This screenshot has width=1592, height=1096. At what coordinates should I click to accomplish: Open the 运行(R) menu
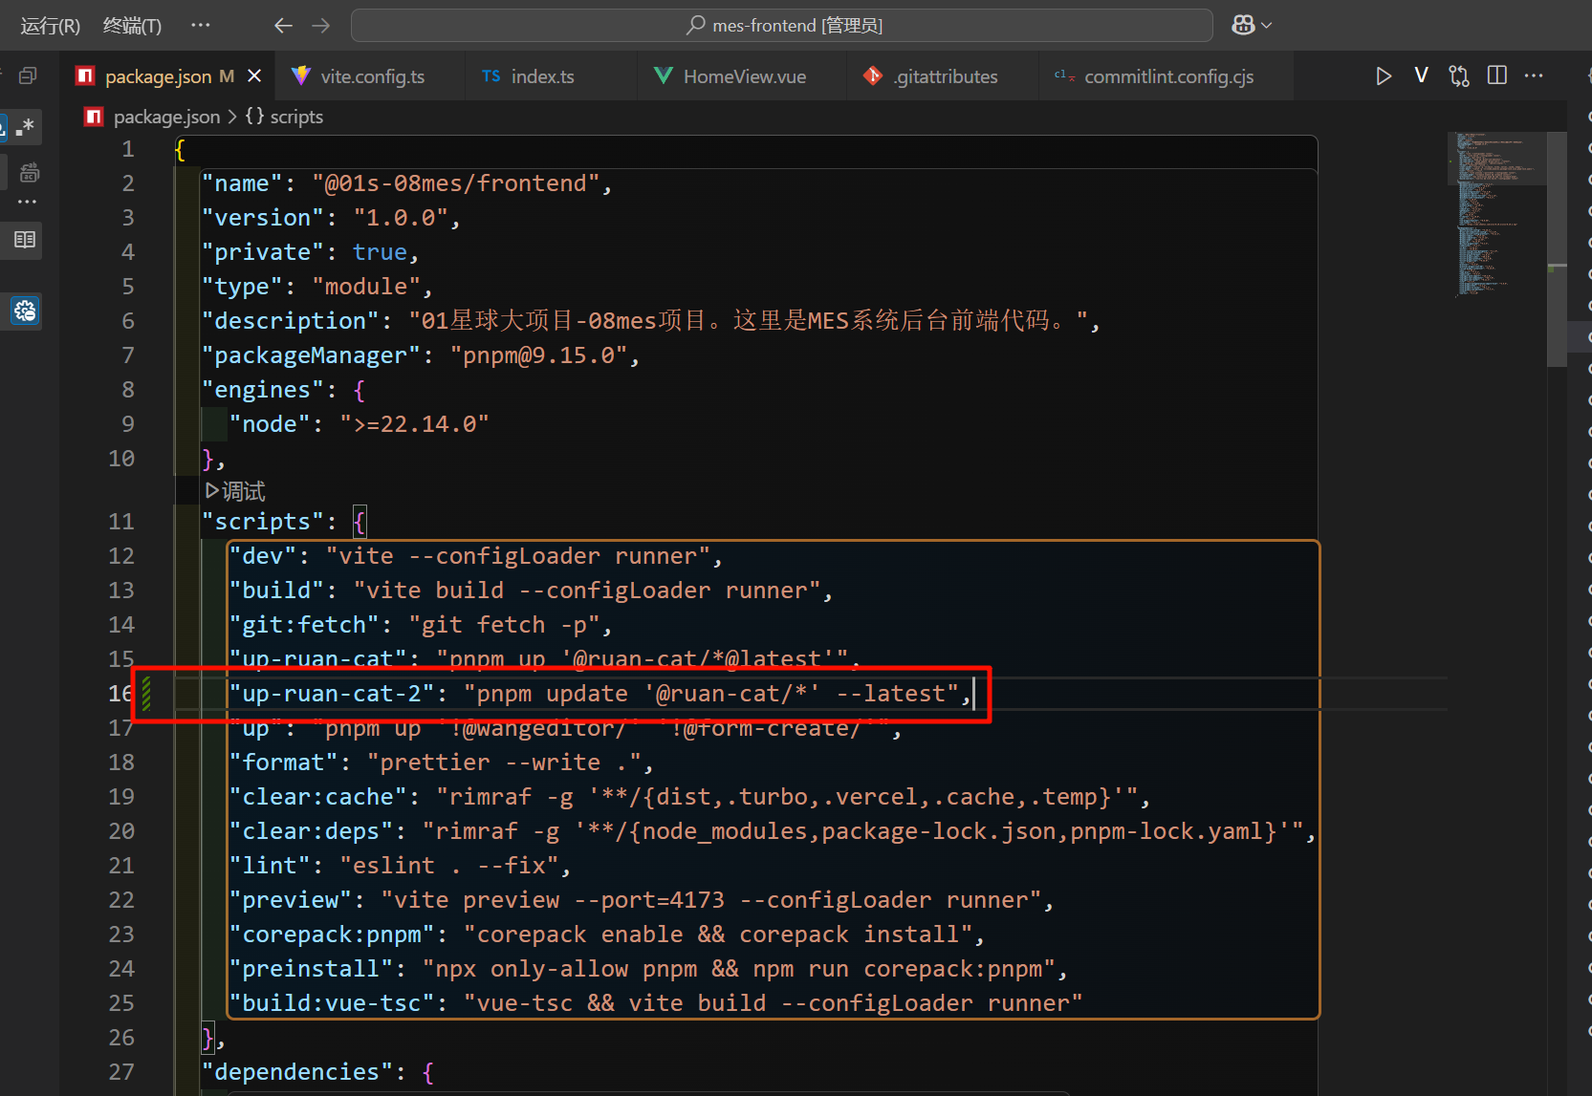click(x=51, y=26)
